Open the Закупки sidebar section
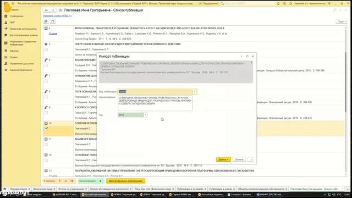Image resolution: width=352 pixels, height=198 pixels. click(x=14, y=51)
